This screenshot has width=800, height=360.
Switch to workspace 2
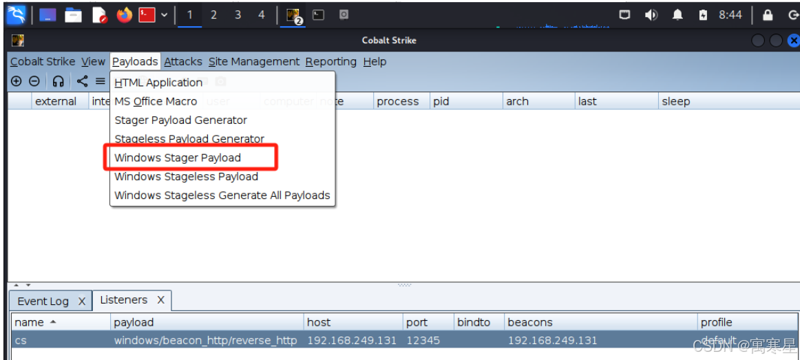tap(213, 15)
